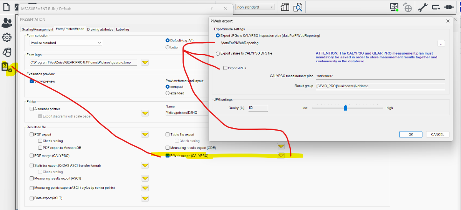Open the gear settings icon in sidebar
This screenshot has width=461, height=210.
coord(7,38)
